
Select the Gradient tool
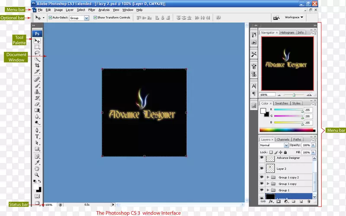[x=37, y=110]
